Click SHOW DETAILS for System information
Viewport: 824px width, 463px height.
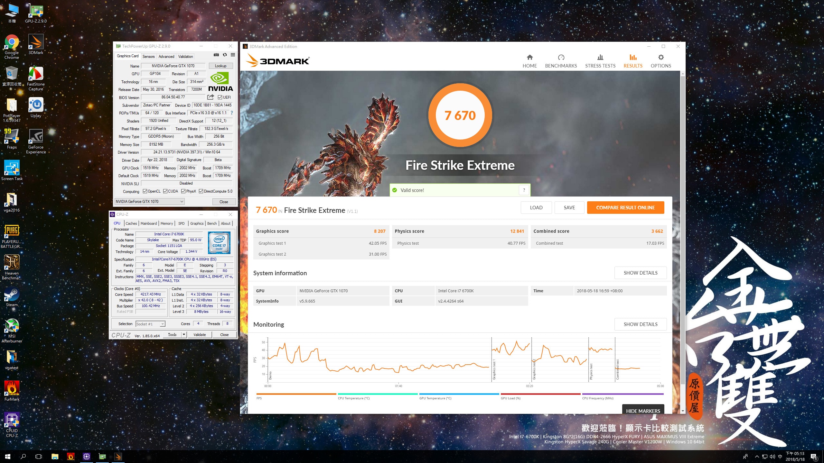(x=641, y=273)
